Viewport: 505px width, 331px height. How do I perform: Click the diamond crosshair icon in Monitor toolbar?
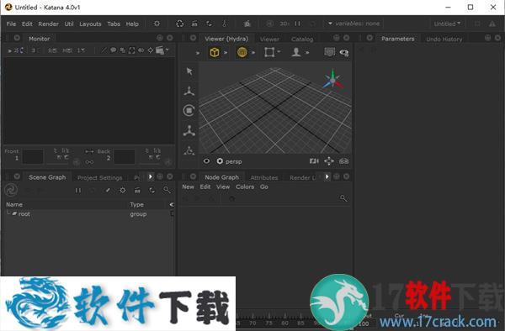pos(151,50)
